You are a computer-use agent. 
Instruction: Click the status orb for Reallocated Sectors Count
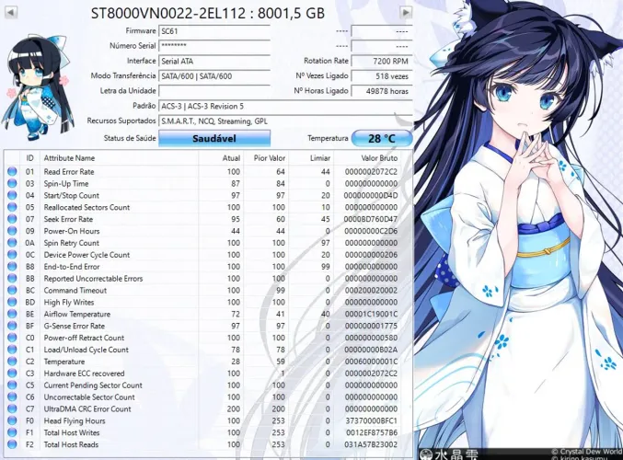(x=12, y=207)
